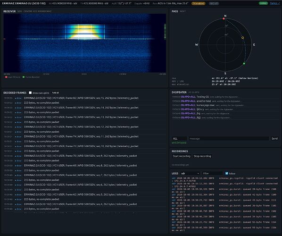This screenshot has width=282, height=236.
Task: Expand show for frame 66 row
Action: tap(18, 175)
